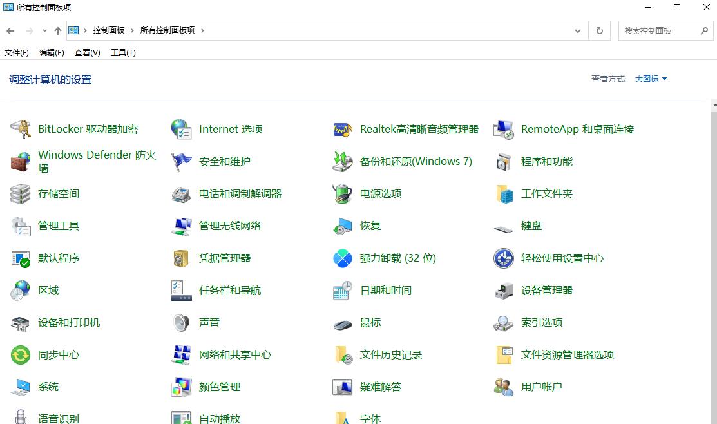Image resolution: width=717 pixels, height=424 pixels.
Task: Click the 安全和维护 flag icon
Action: point(182,162)
